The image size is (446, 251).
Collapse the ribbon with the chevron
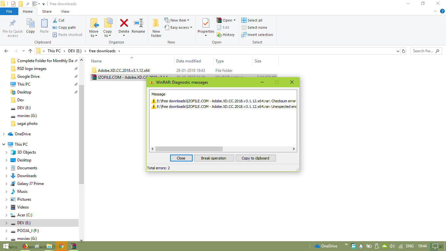tap(435, 11)
